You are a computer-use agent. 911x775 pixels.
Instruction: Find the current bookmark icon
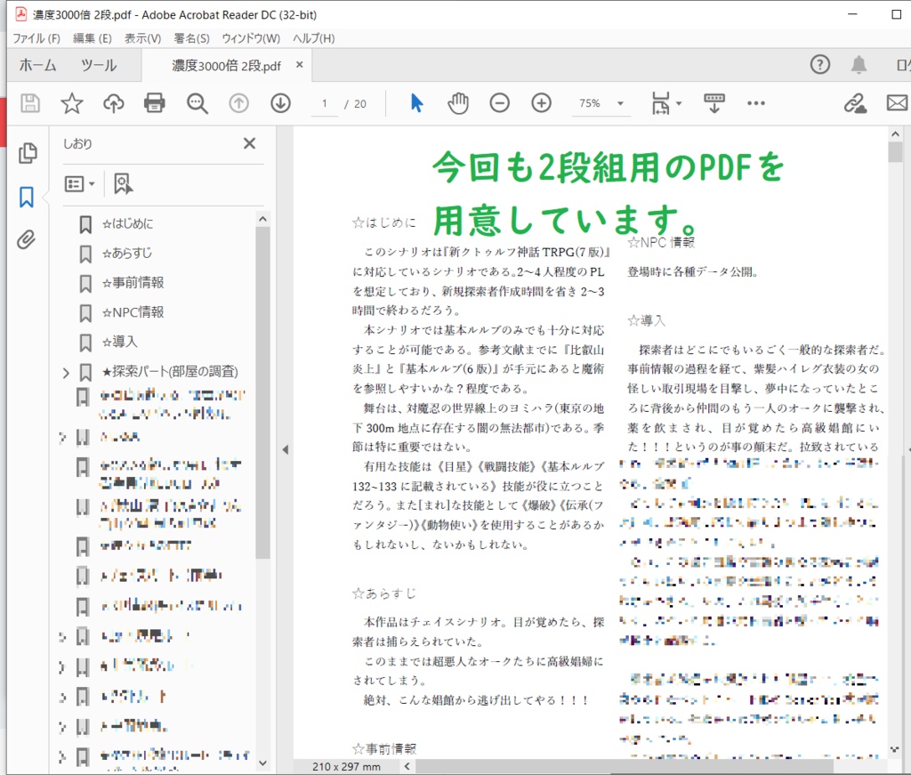click(123, 184)
